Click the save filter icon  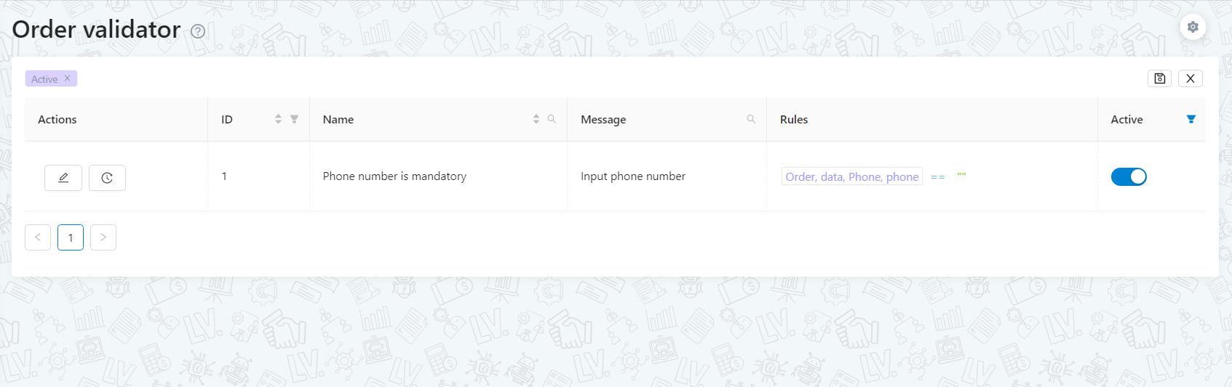coord(1160,78)
